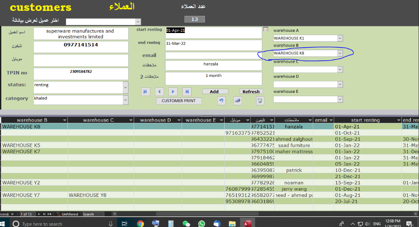Advance to the next customer record
The image size is (419, 227).
pyautogui.click(x=173, y=92)
